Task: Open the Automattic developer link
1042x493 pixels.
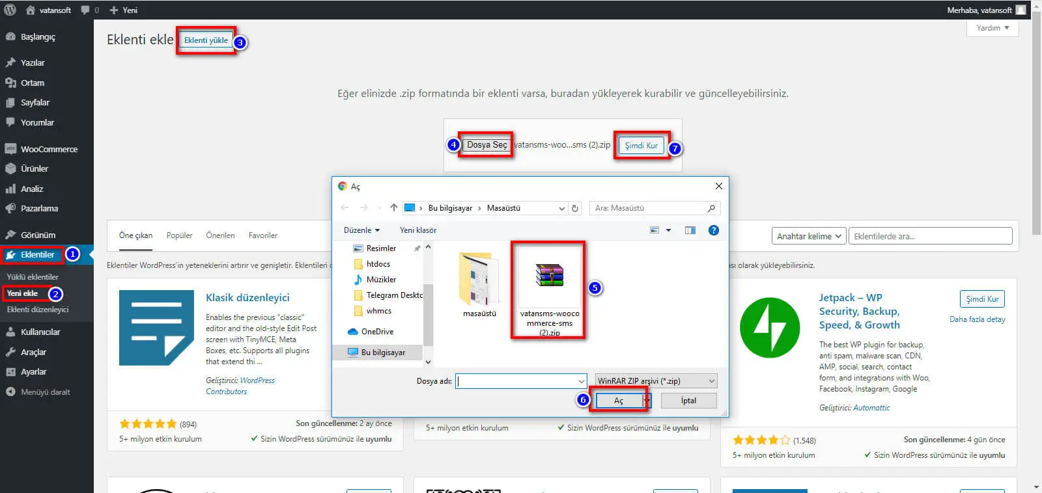Action: coord(871,408)
